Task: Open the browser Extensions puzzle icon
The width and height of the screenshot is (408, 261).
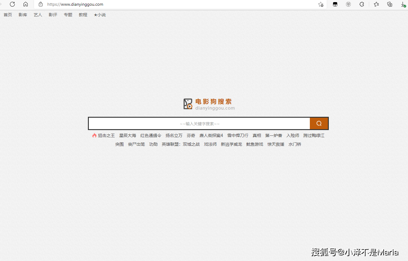Action: [x=362, y=4]
